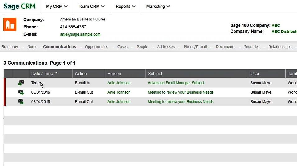Open the Advanced Email Manager Subject link
This screenshot has width=297, height=166.
point(176,83)
